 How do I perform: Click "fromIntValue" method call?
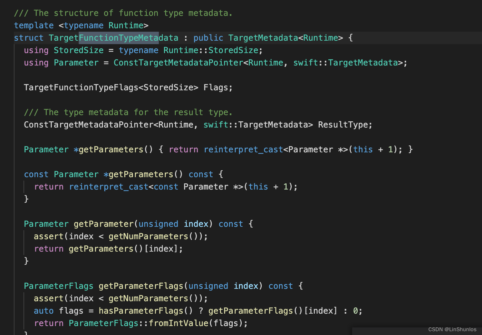pyautogui.click(x=179, y=323)
